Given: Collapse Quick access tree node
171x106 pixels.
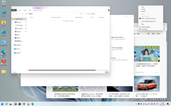Looking at the screenshot, I should pos(13,19).
